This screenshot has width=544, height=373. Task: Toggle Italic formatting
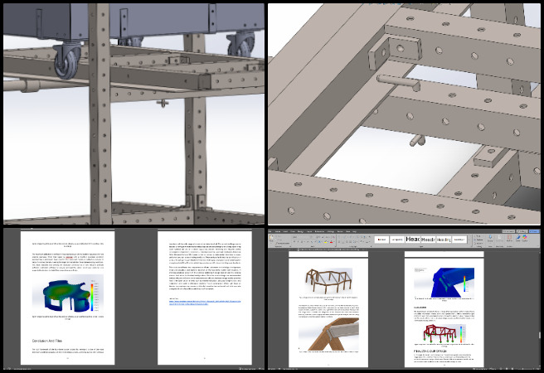click(299, 242)
